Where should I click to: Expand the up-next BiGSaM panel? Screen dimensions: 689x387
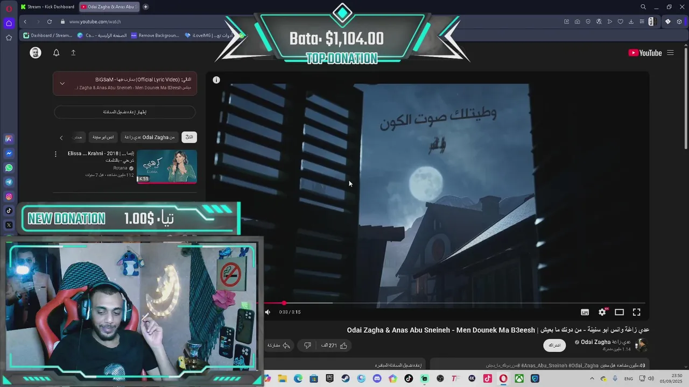[62, 83]
